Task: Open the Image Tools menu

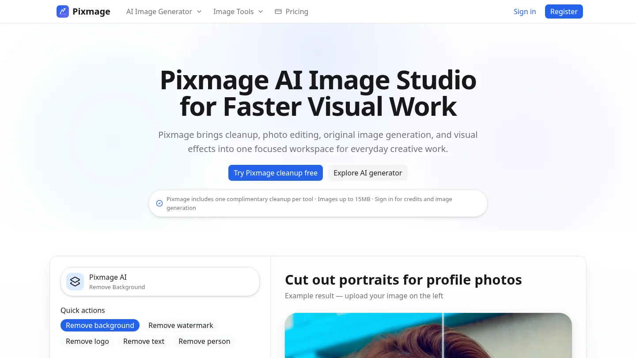Action: coord(238,11)
